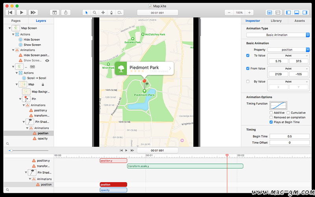Screen dimensions: 315x197
Task: Click To Value X field 5.75
Action: coord(278,61)
